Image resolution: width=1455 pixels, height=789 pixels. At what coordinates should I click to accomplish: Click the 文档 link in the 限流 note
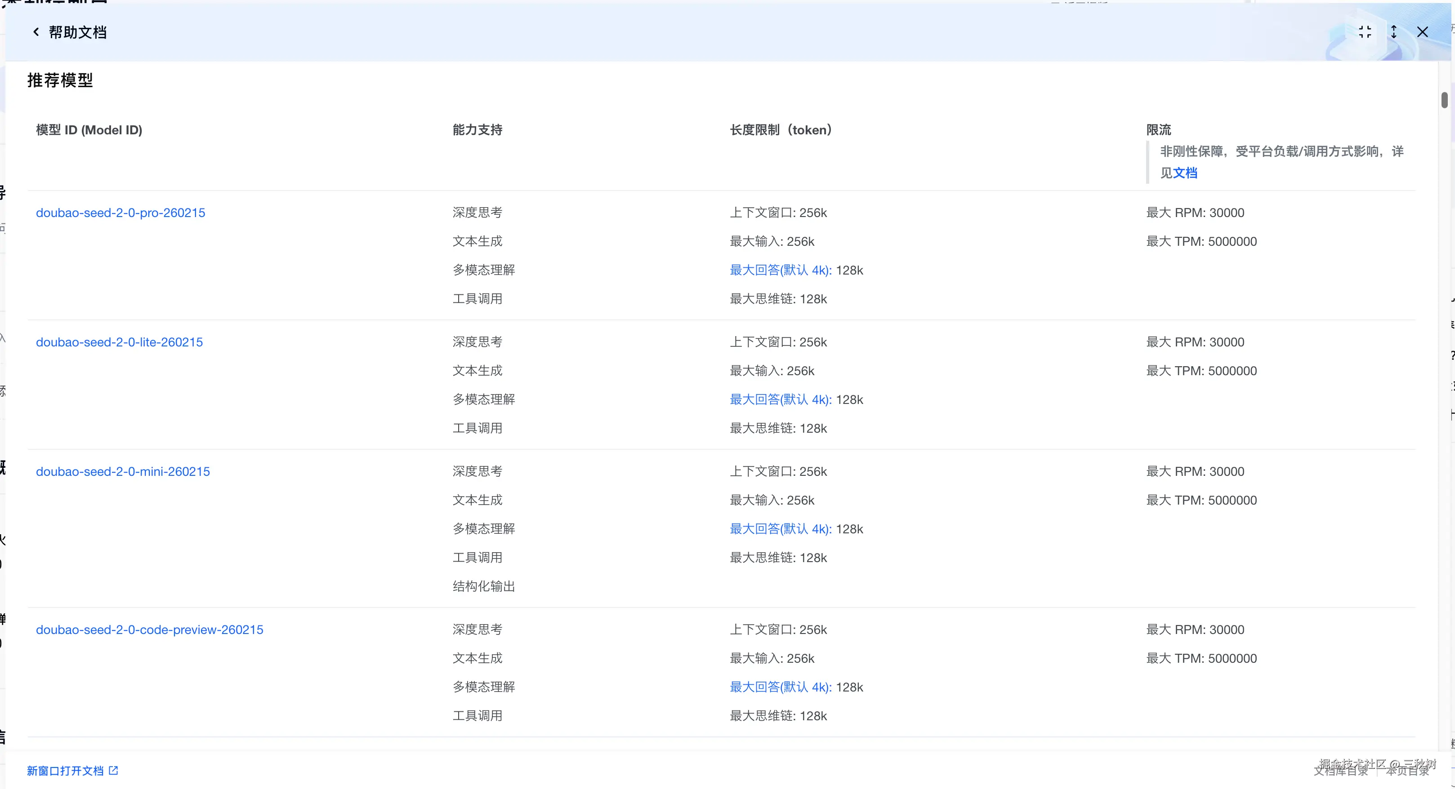coord(1185,173)
